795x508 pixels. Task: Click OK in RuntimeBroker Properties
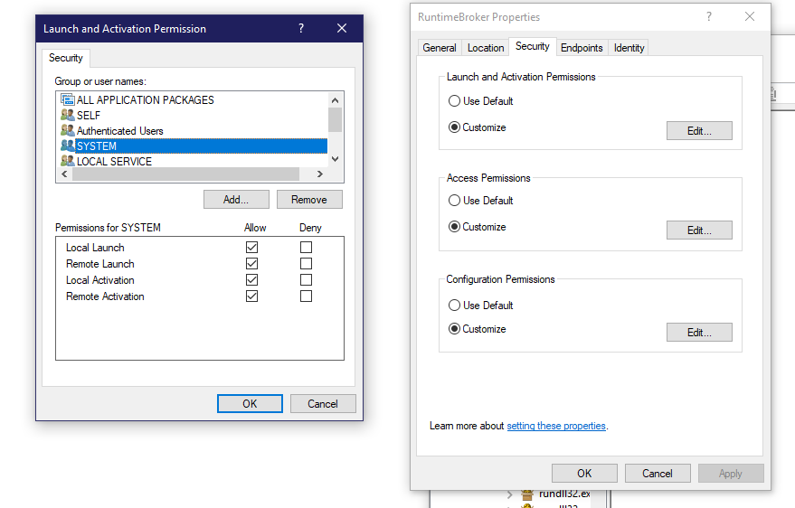click(584, 473)
